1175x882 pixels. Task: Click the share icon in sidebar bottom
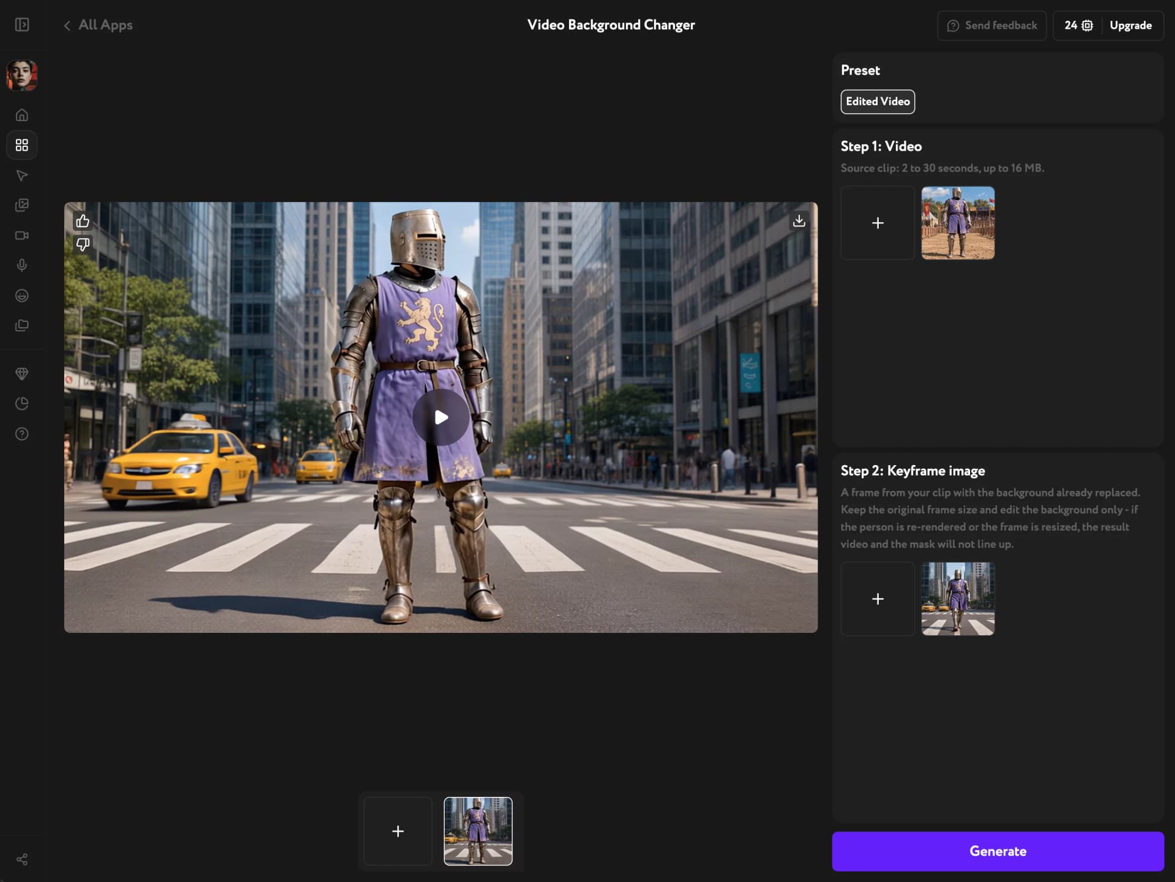pos(22,859)
